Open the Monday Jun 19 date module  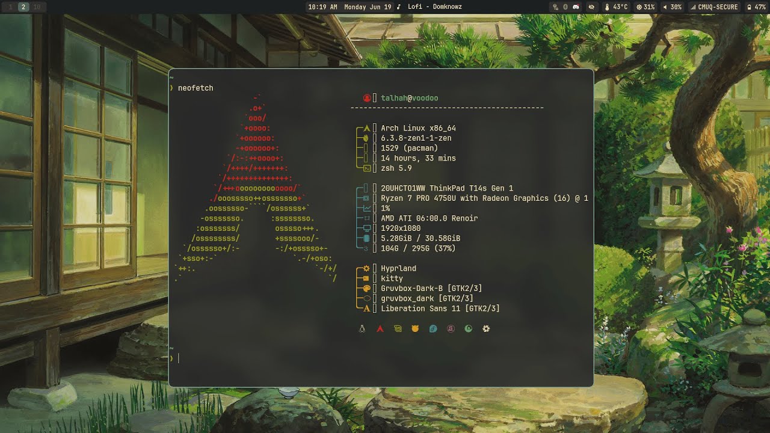click(368, 7)
